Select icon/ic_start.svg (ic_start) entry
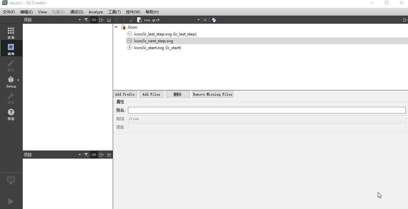408x209 pixels. click(x=267, y=47)
